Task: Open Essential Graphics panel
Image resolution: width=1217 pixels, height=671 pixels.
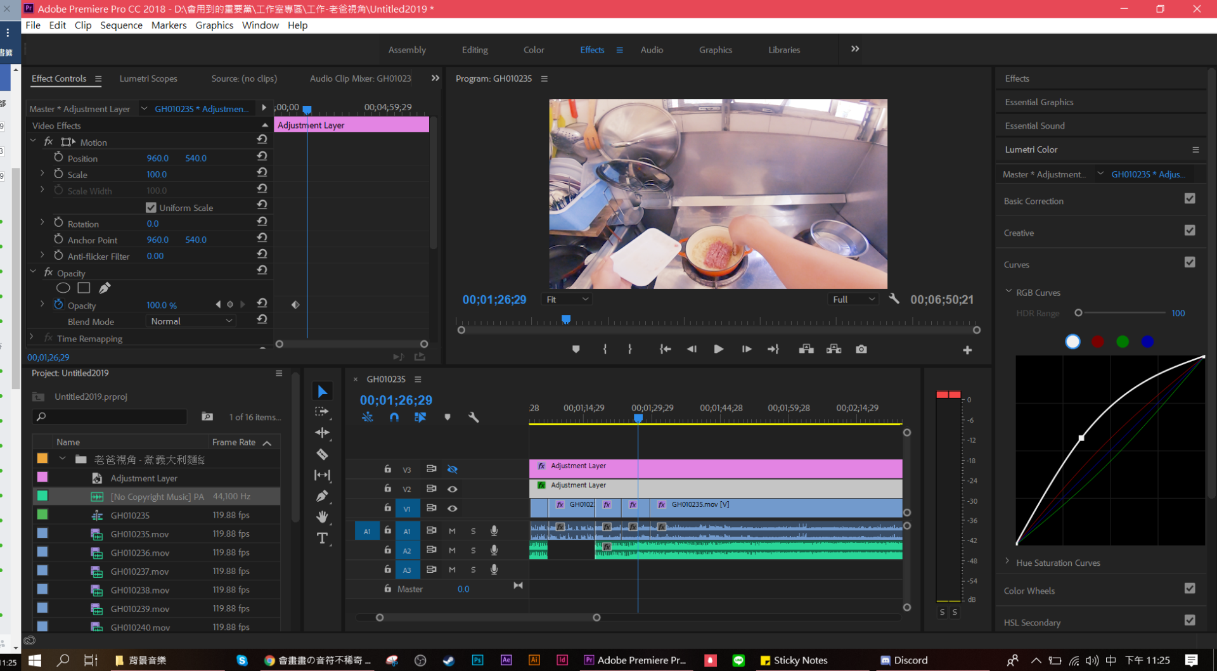Action: click(x=1039, y=102)
